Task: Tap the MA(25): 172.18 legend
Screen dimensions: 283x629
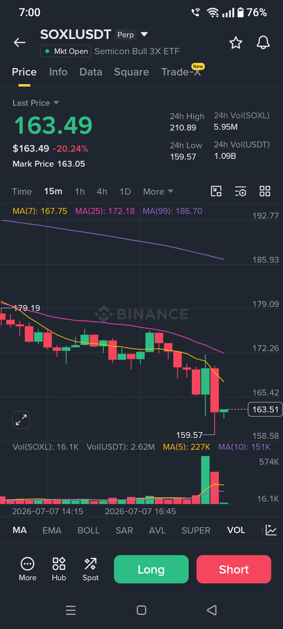Action: coord(105,211)
